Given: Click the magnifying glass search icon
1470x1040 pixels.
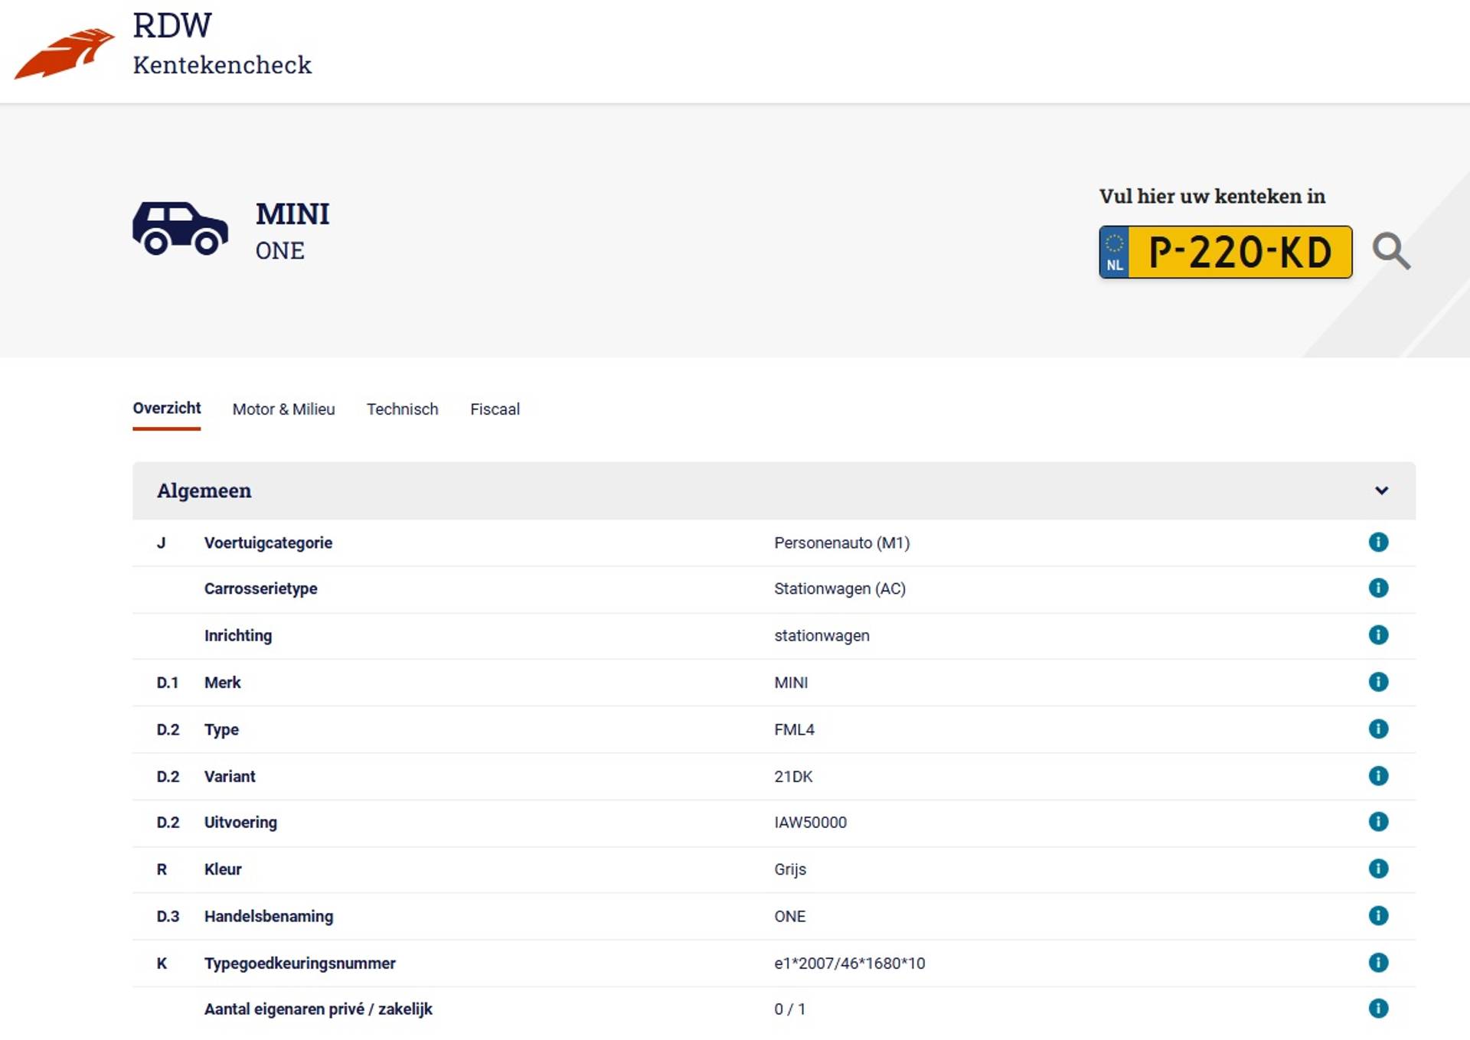Looking at the screenshot, I should click(x=1390, y=252).
